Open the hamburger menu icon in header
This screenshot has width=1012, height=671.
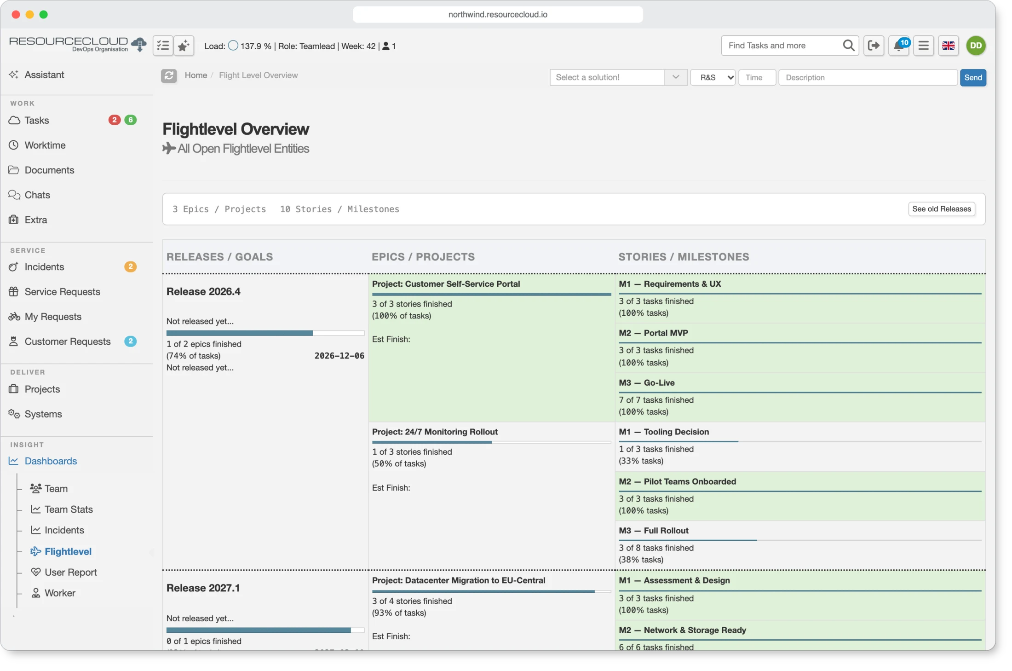(923, 46)
